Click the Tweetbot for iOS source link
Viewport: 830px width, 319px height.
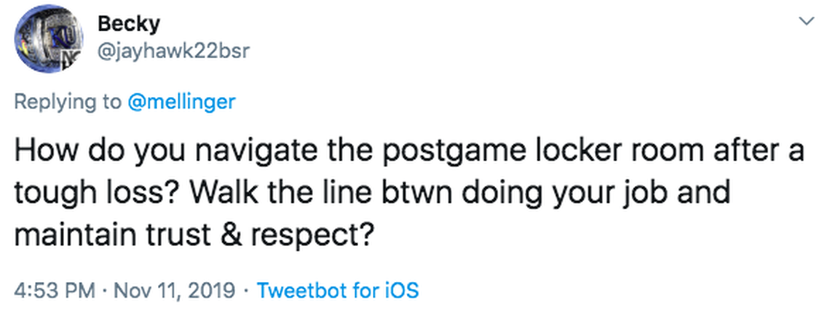(x=339, y=291)
